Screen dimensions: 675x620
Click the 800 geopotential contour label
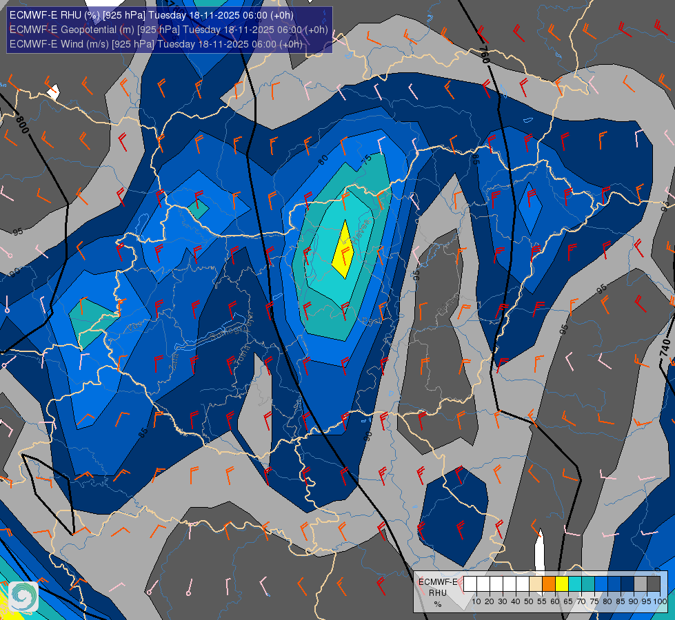[22, 124]
